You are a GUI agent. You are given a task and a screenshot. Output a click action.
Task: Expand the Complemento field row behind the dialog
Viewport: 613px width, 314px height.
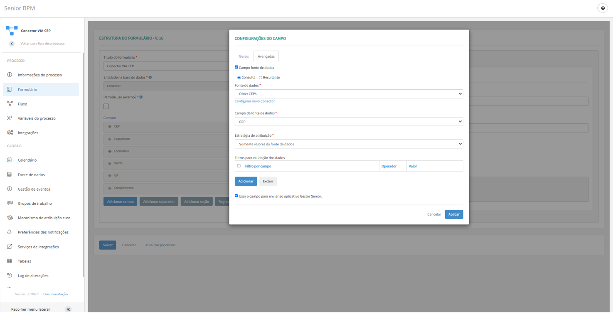(x=166, y=188)
